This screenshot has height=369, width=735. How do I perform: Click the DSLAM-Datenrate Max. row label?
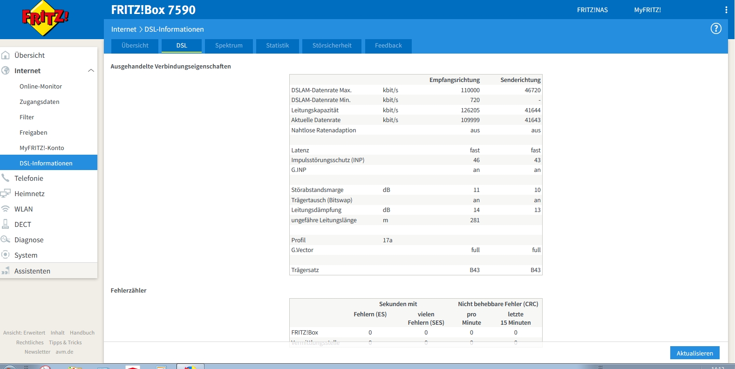click(321, 90)
